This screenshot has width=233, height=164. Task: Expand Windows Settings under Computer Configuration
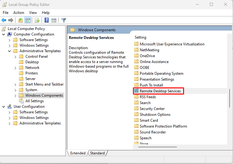tap(9, 46)
